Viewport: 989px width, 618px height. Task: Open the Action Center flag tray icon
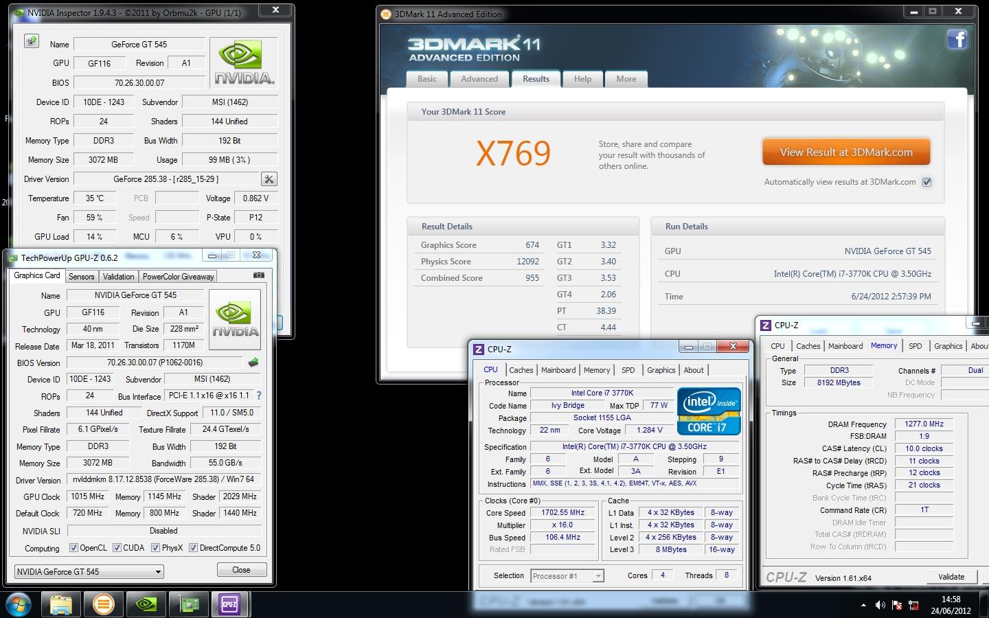tap(897, 605)
